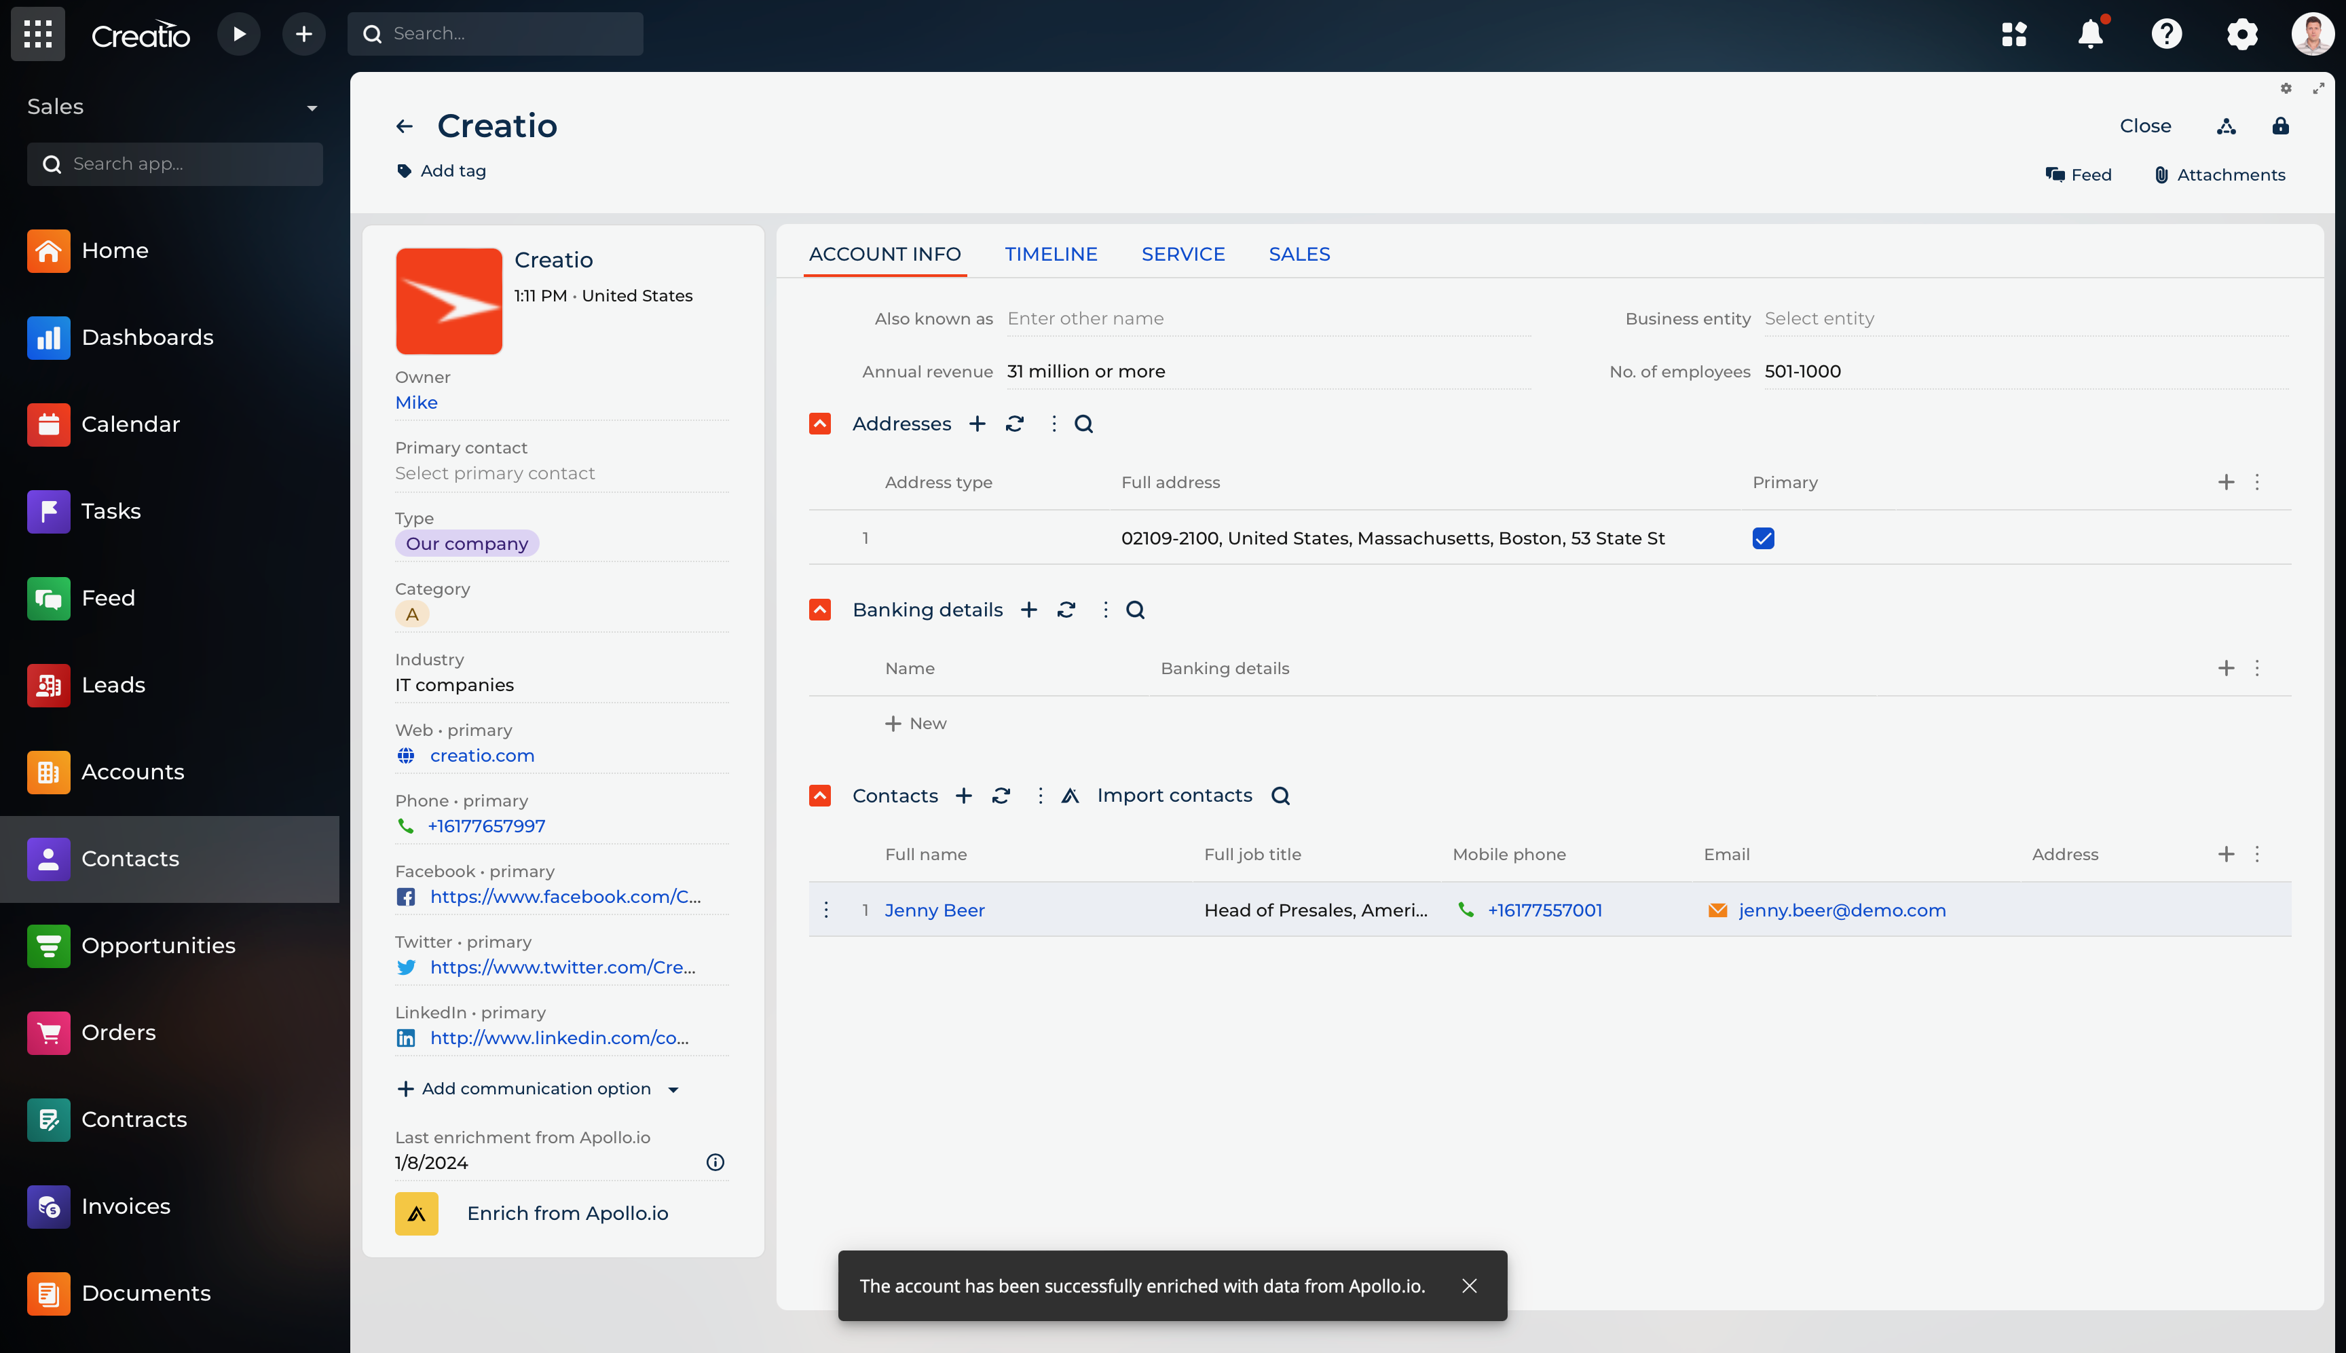
Task: Click the Enrich from Apollo.io button
Action: click(x=567, y=1214)
